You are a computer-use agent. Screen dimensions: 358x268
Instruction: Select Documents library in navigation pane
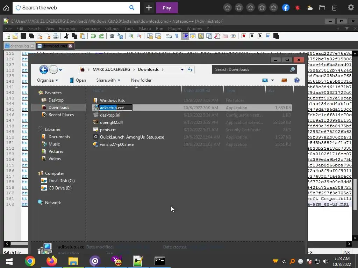(59, 137)
